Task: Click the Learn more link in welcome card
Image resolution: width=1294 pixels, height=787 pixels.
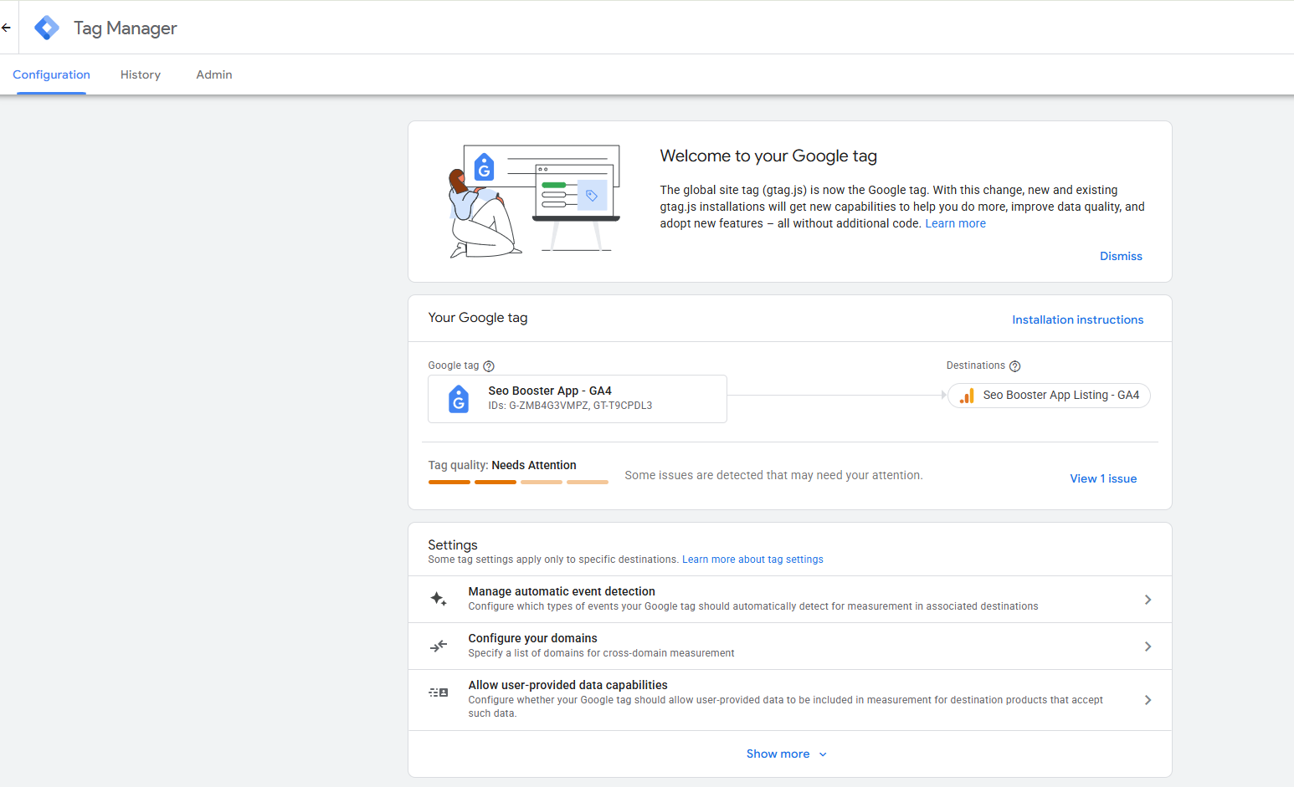Action: 955,223
